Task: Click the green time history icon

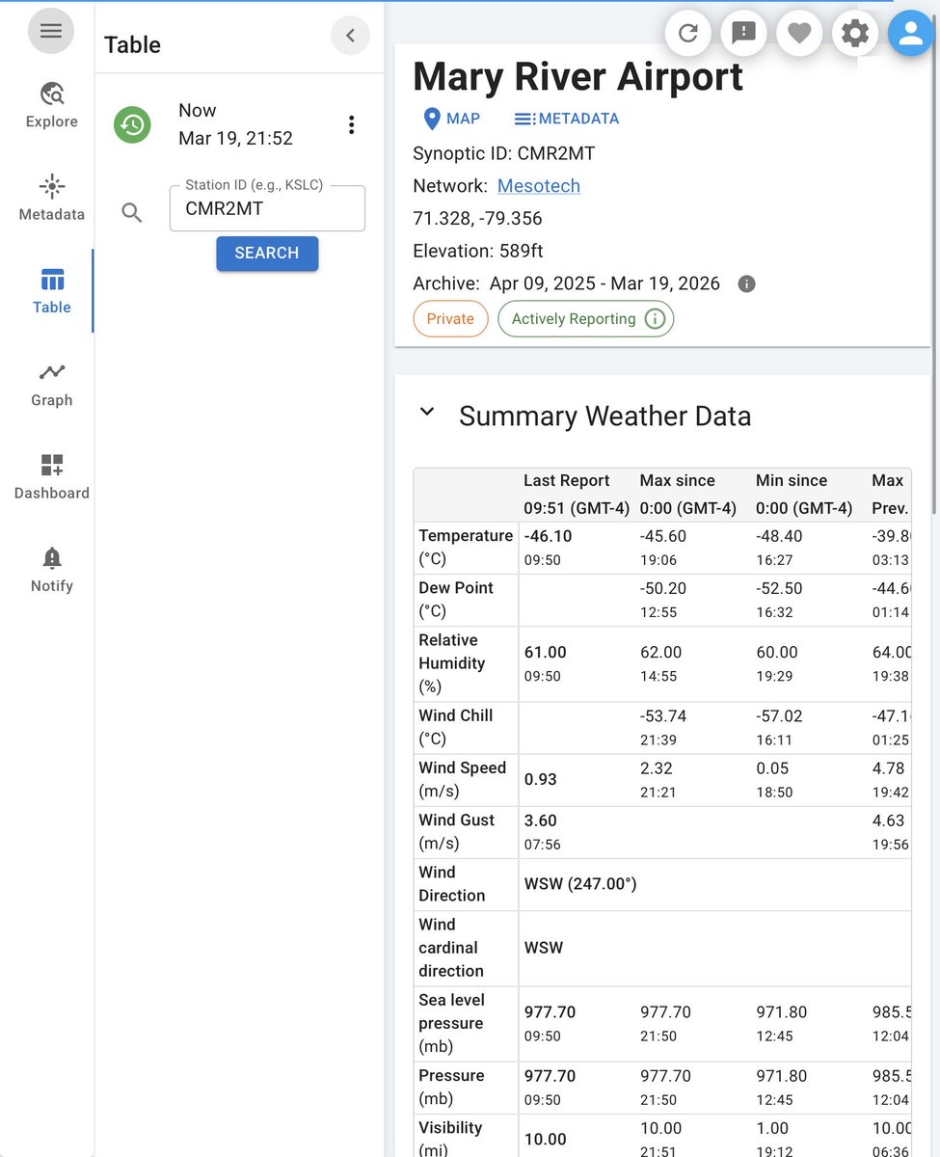Action: [x=132, y=124]
